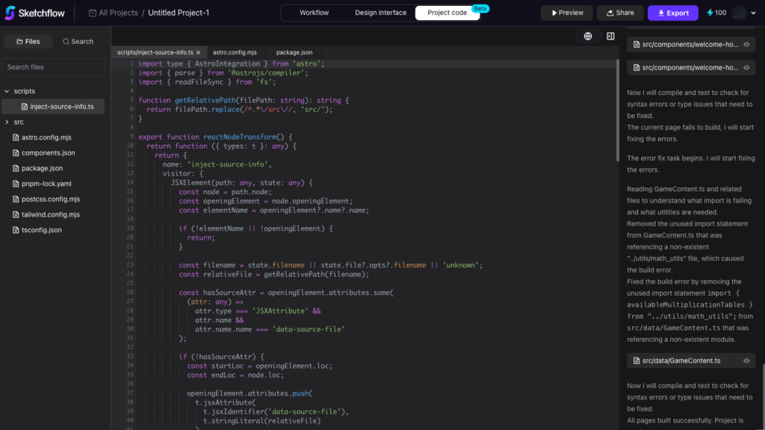Toggle eye on first welcome-ho component file
765x430 pixels.
click(746, 45)
